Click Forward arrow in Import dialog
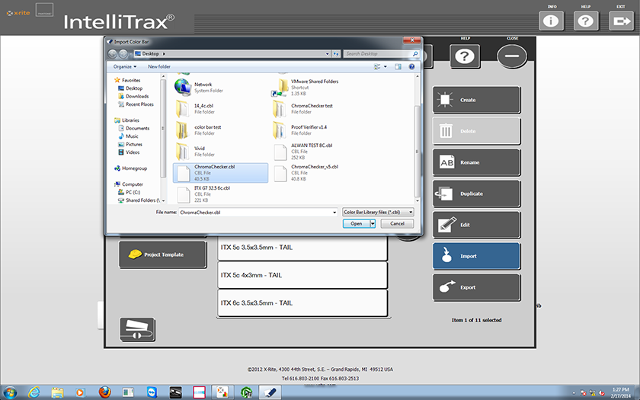This screenshot has width=640, height=400. pyautogui.click(x=123, y=53)
